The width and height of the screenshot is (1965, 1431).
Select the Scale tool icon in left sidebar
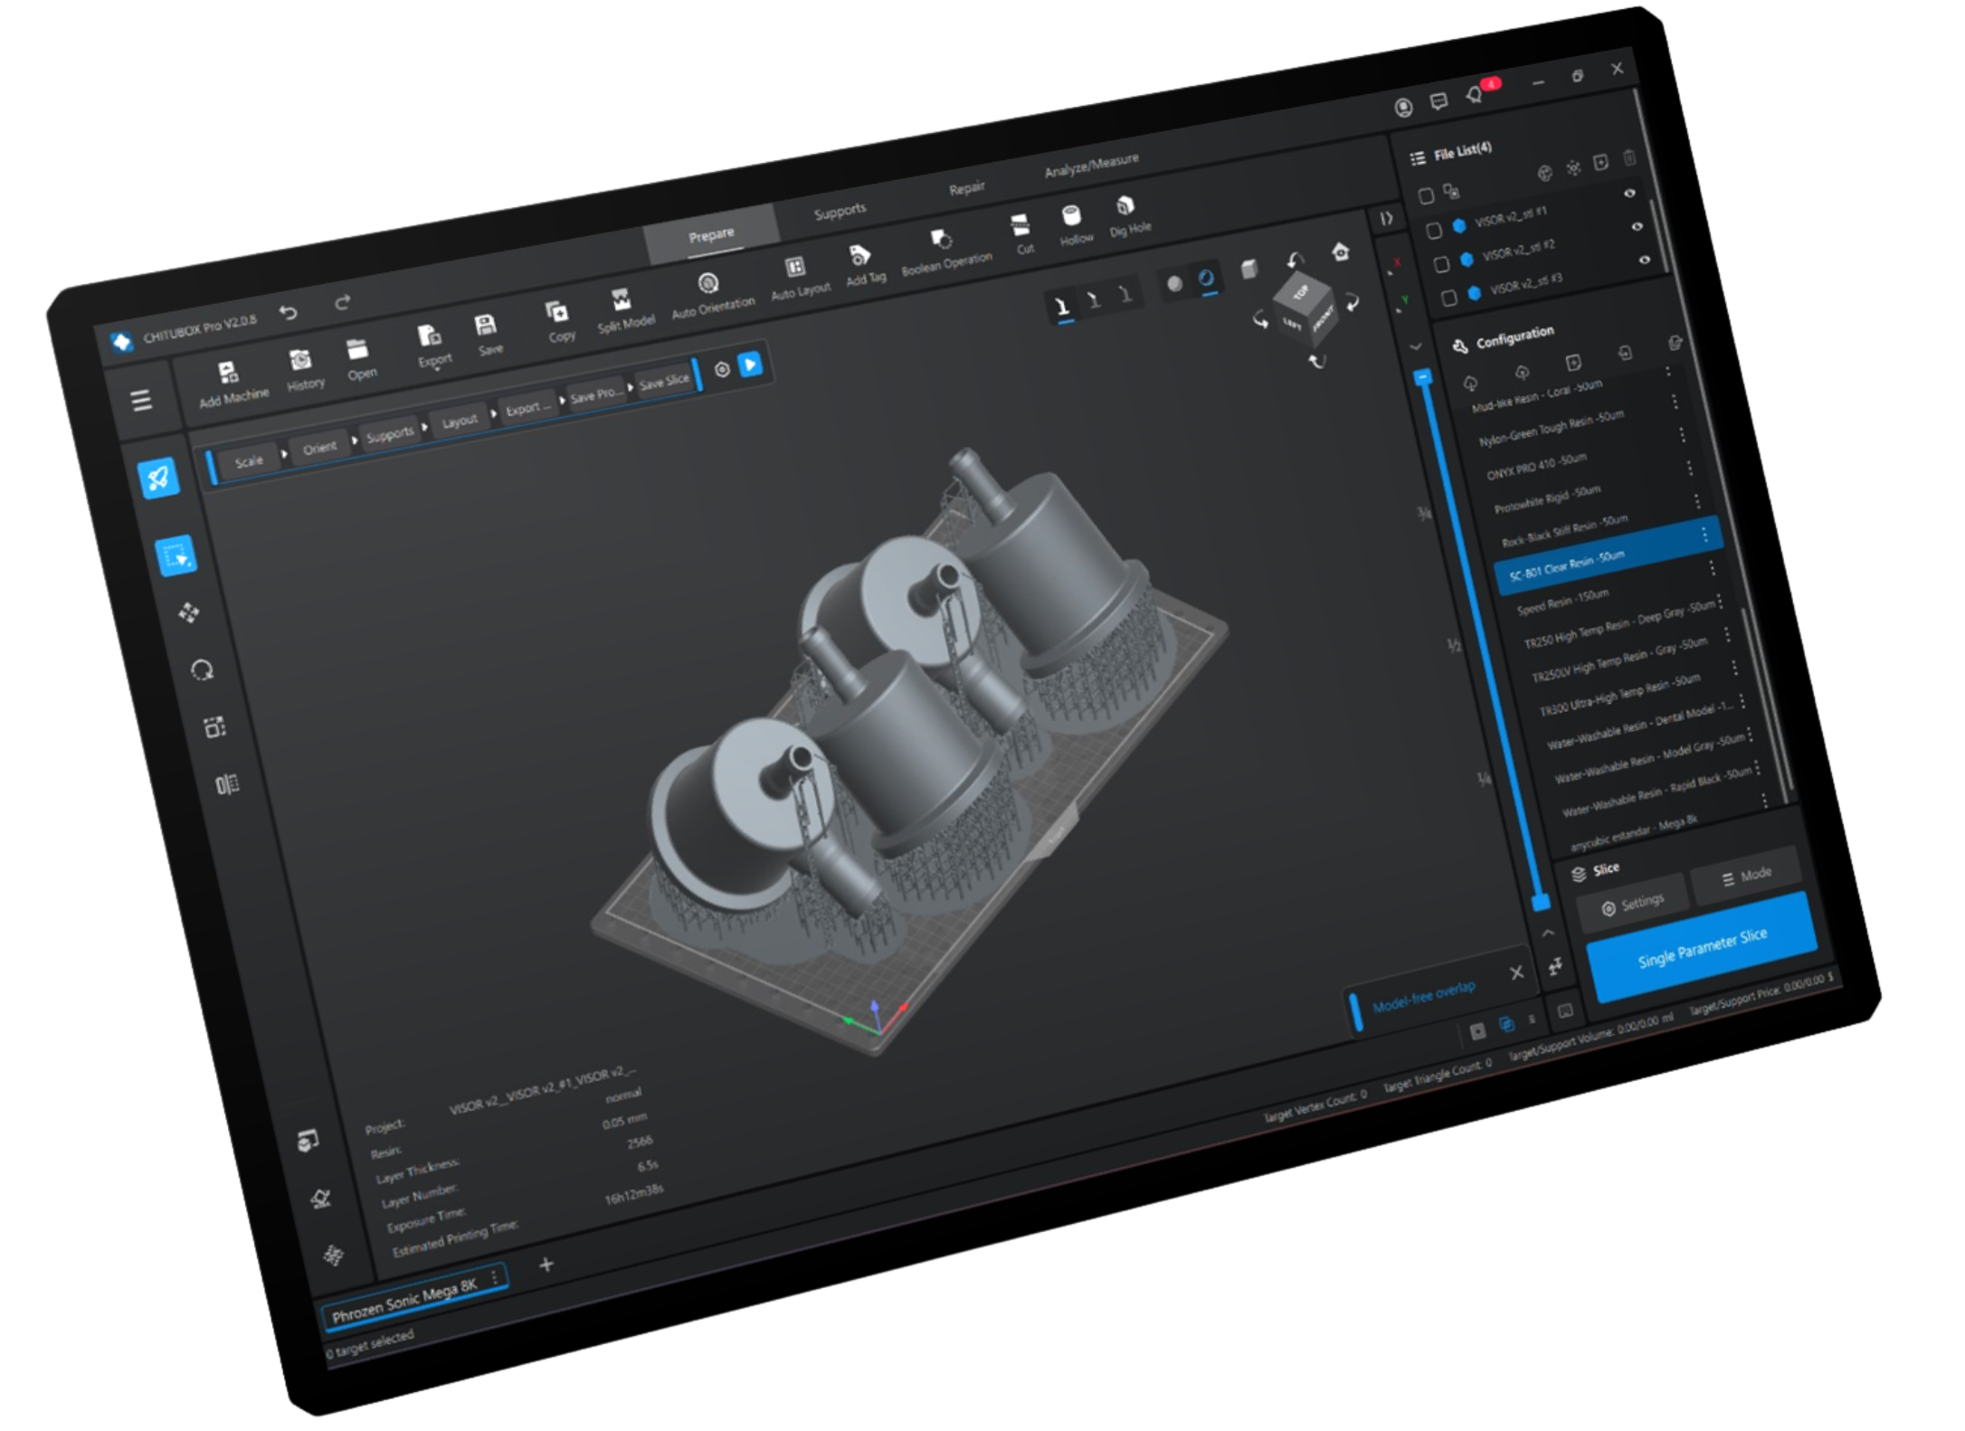tap(214, 727)
